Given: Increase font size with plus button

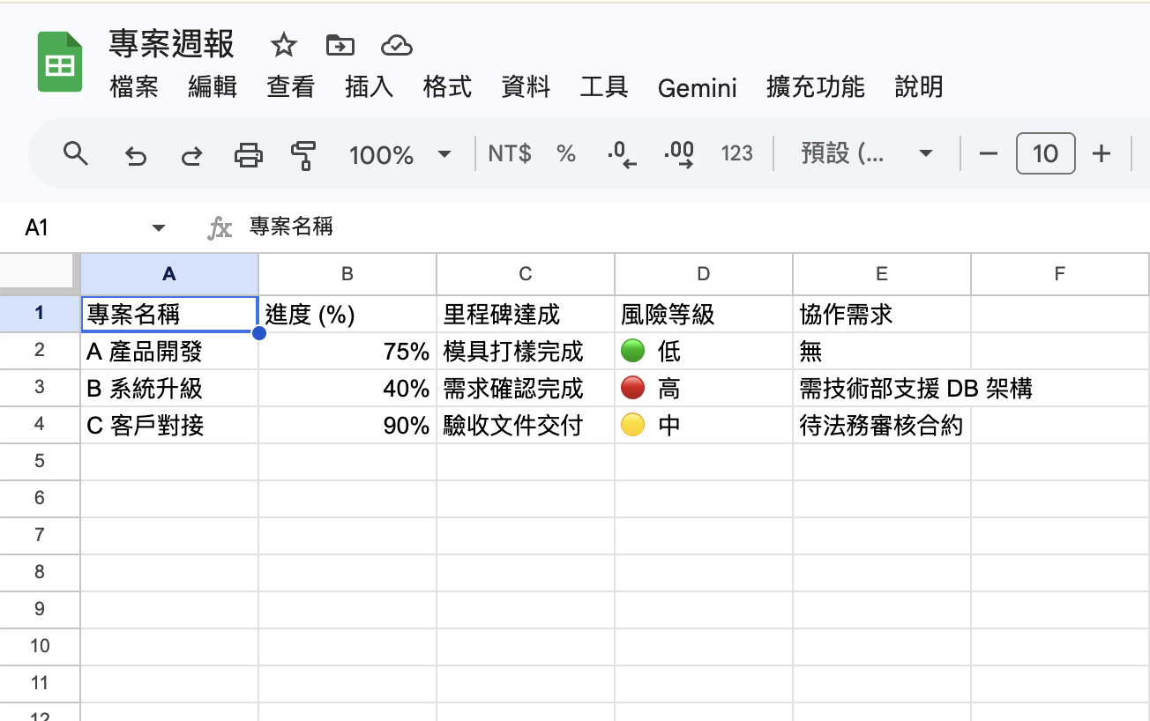Looking at the screenshot, I should [x=1101, y=152].
